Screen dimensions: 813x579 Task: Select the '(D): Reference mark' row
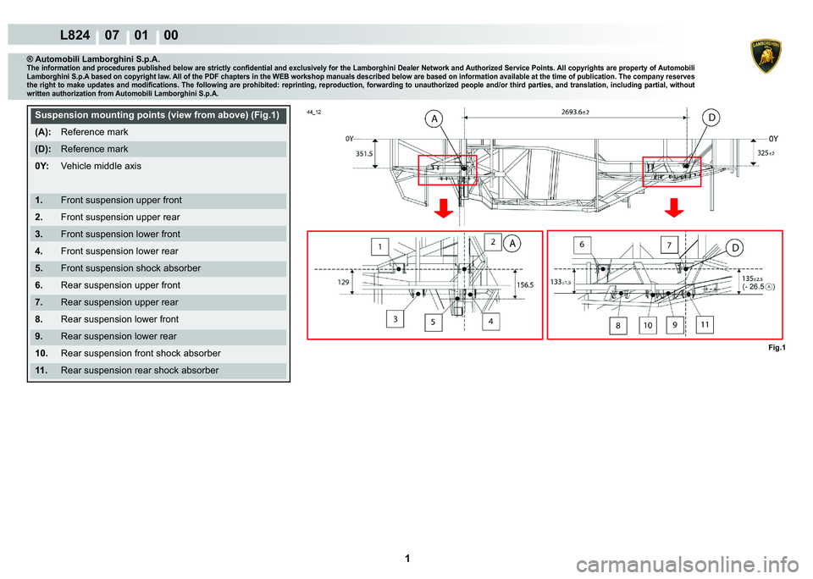click(158, 149)
